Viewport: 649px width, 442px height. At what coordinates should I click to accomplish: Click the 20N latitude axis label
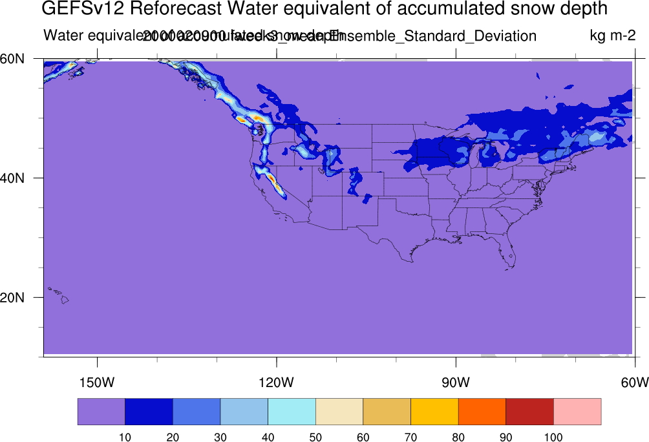pyautogui.click(x=12, y=297)
